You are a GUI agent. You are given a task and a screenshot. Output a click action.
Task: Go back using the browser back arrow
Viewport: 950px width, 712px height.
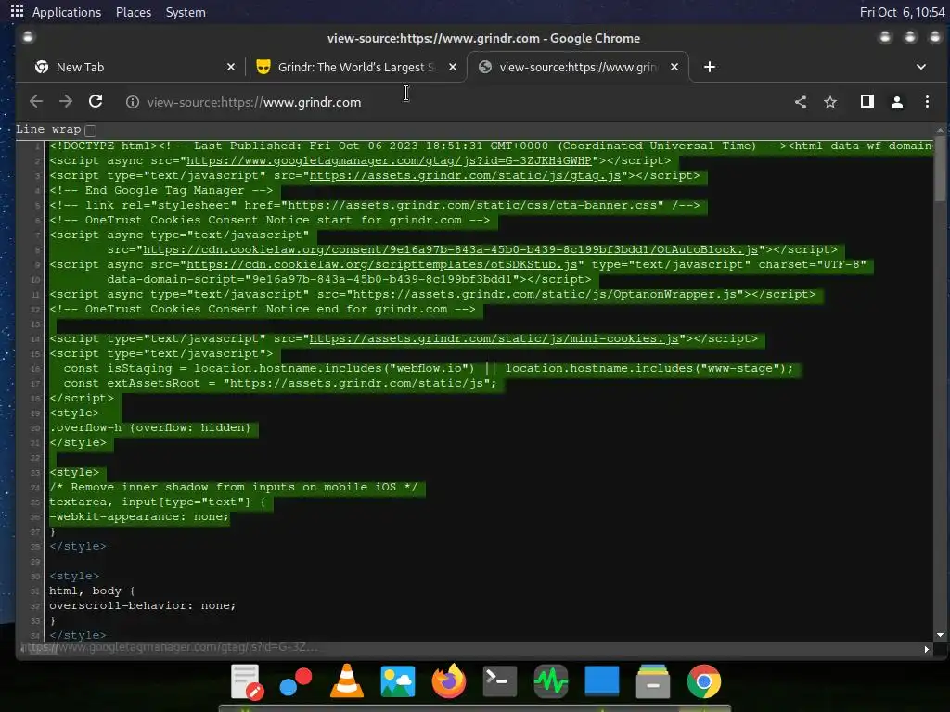pos(36,102)
